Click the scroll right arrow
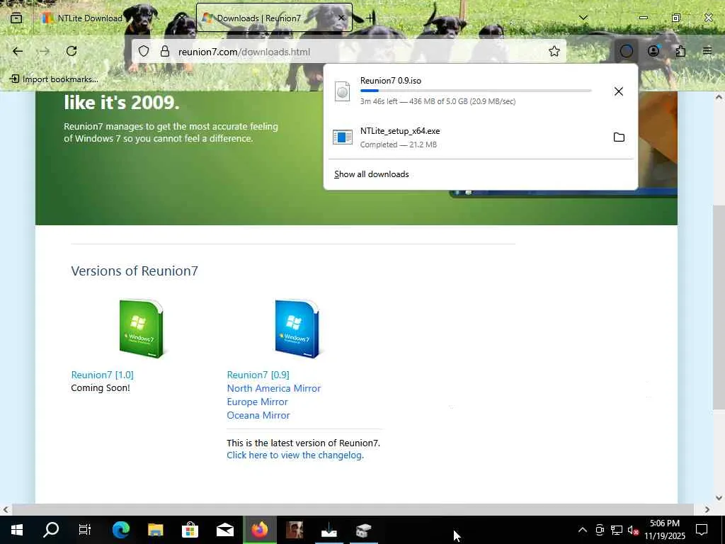725x544 pixels. [x=707, y=509]
